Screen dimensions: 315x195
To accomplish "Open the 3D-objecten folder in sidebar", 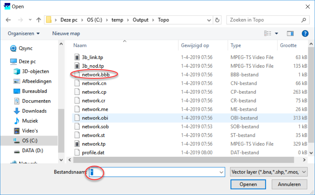I will tap(35, 71).
